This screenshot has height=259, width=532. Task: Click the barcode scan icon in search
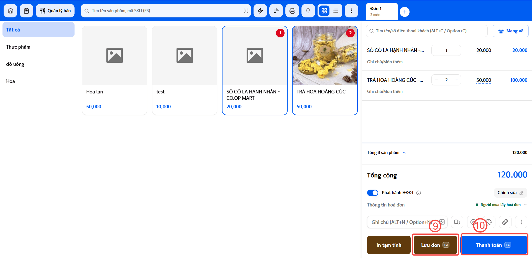click(246, 11)
